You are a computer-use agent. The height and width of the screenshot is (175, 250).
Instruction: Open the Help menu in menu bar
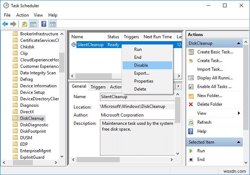[x=53, y=15]
